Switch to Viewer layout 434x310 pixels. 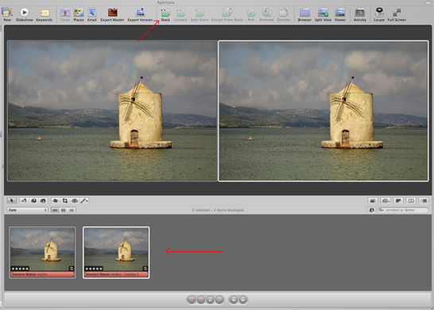[x=340, y=14]
